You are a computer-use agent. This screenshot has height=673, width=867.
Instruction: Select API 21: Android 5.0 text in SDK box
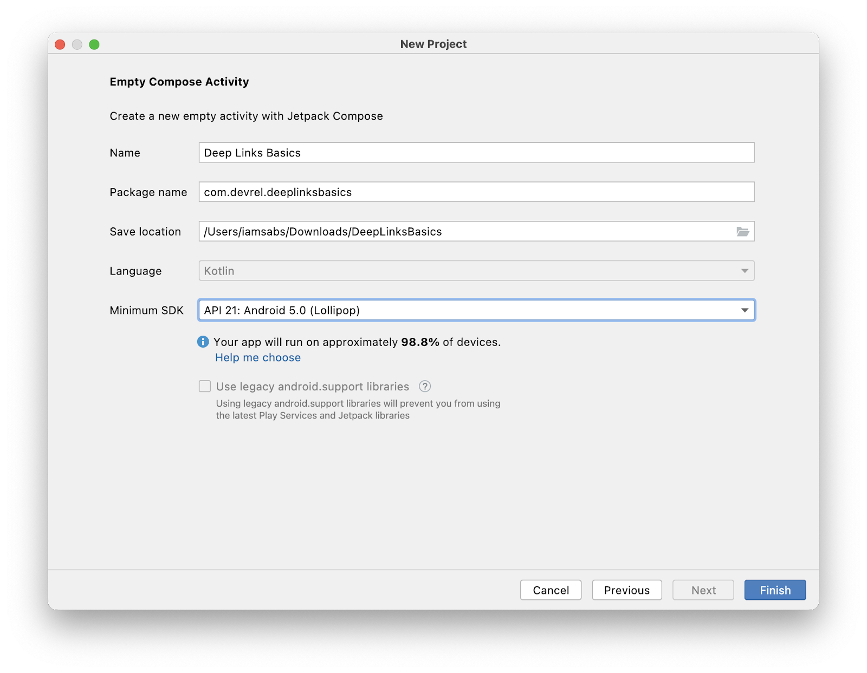tap(282, 310)
